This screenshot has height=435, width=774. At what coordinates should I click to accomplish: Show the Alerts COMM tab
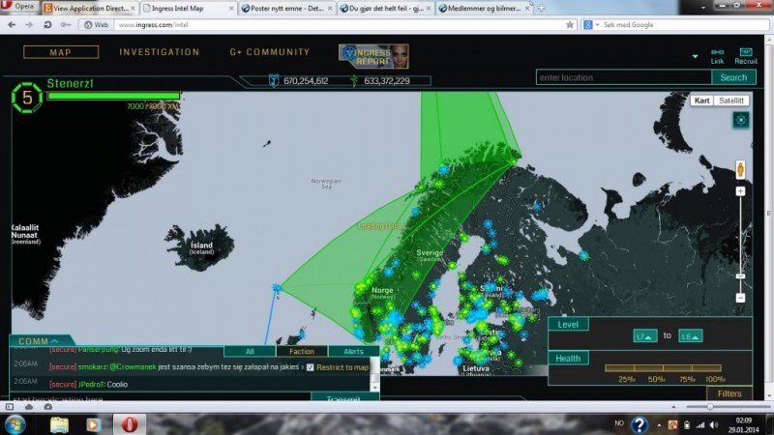coord(353,351)
